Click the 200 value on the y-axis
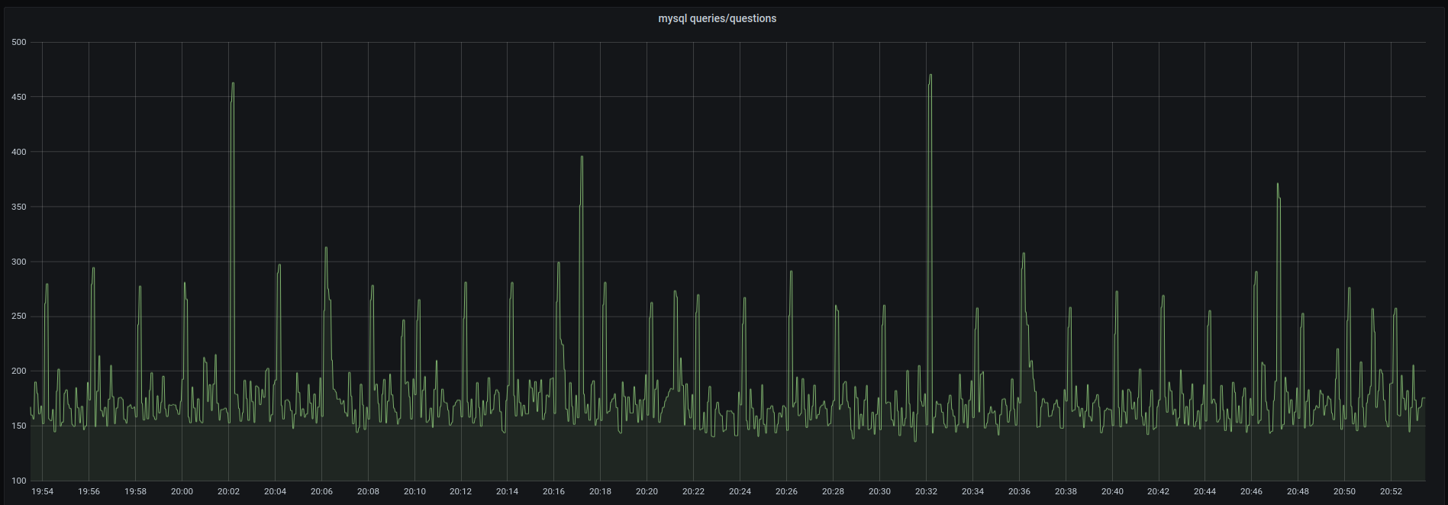 coord(19,372)
